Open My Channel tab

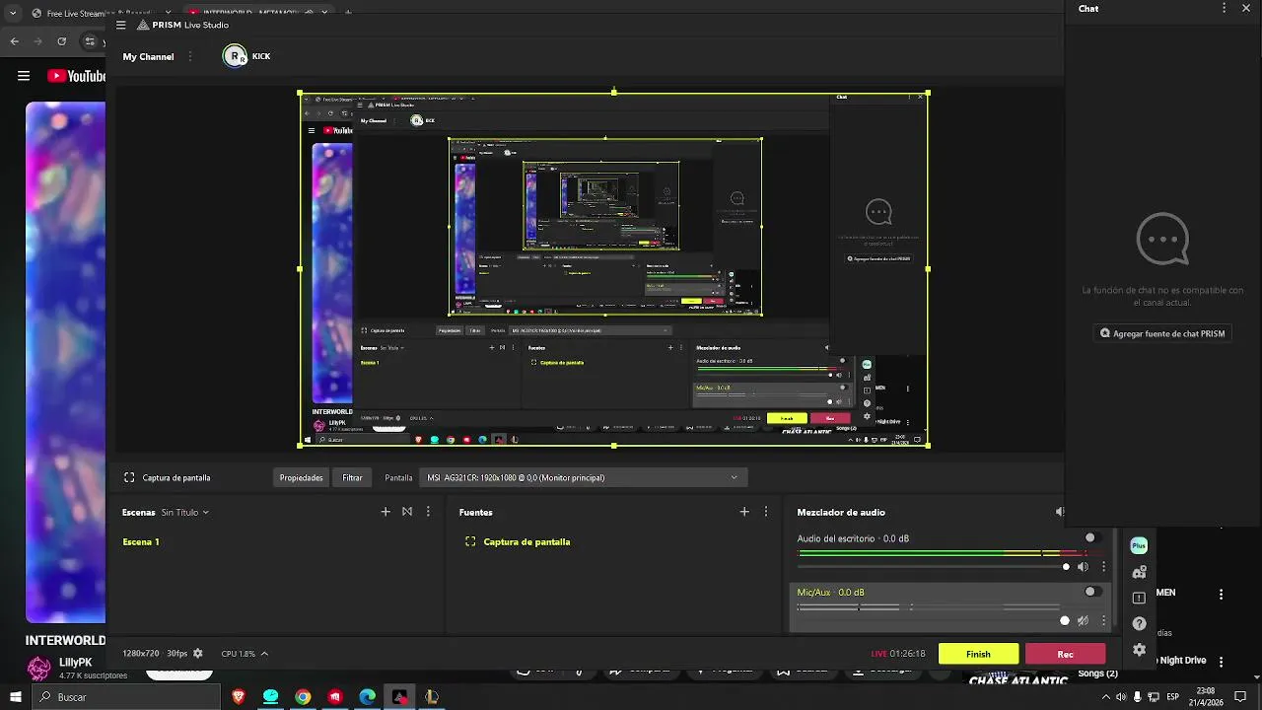[x=148, y=57]
